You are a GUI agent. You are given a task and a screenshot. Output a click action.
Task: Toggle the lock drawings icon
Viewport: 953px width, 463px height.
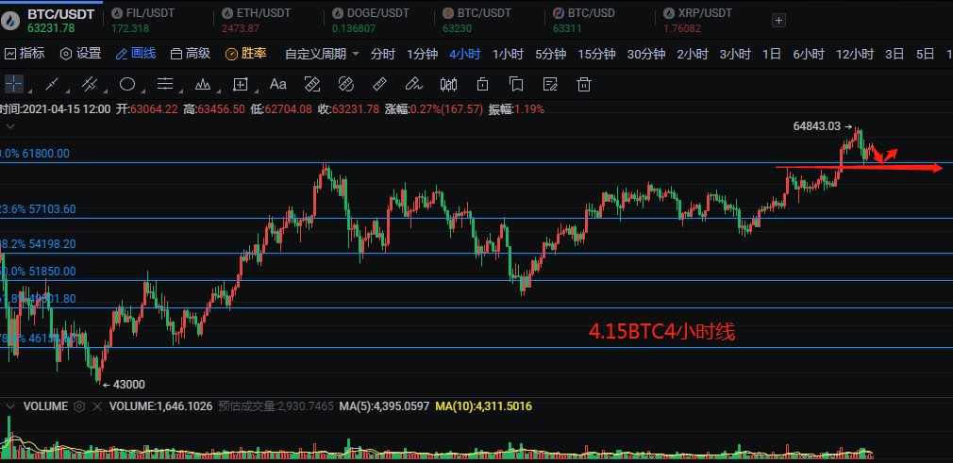pyautogui.click(x=482, y=84)
